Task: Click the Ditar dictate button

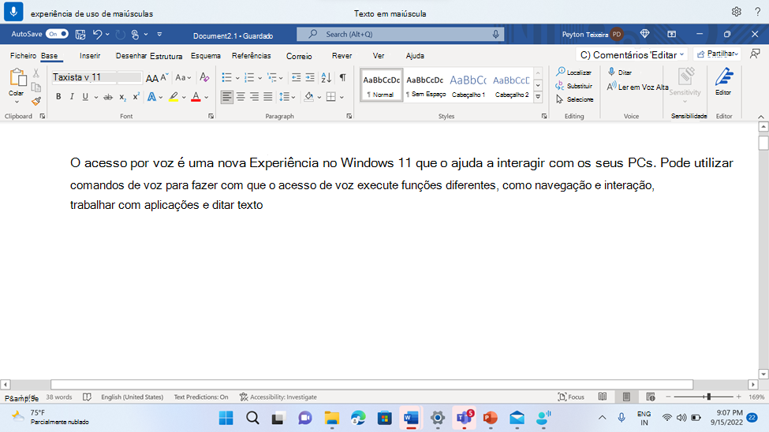Action: (619, 72)
